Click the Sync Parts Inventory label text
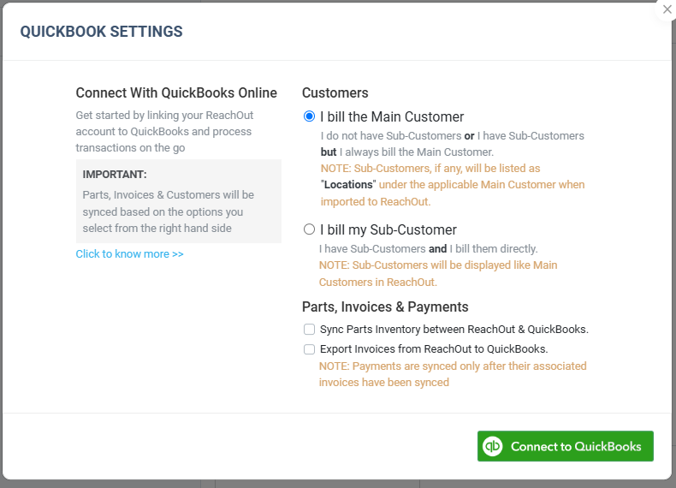Viewport: 676px width, 488px height. point(454,330)
